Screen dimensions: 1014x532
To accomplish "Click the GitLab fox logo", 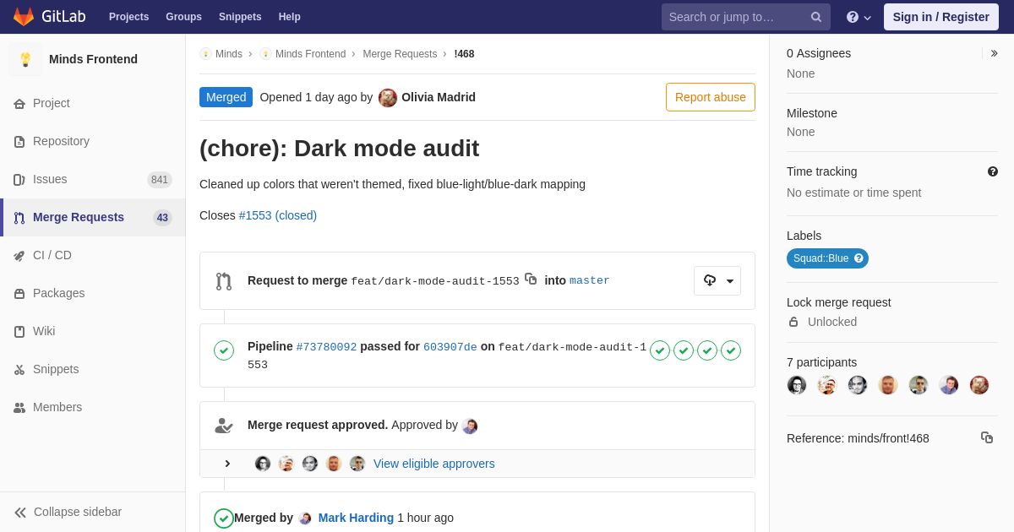I will point(24,17).
